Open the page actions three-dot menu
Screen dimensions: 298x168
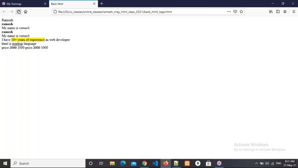229,12
